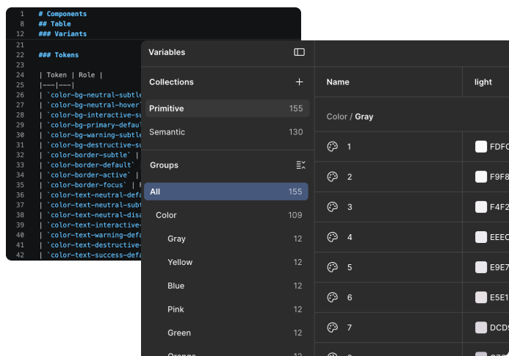Image resolution: width=509 pixels, height=356 pixels.
Task: Click the variable name 1 in Gray
Action: click(x=349, y=147)
